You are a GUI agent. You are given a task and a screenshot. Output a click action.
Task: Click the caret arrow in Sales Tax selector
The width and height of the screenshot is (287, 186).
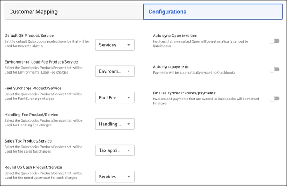click(128, 150)
